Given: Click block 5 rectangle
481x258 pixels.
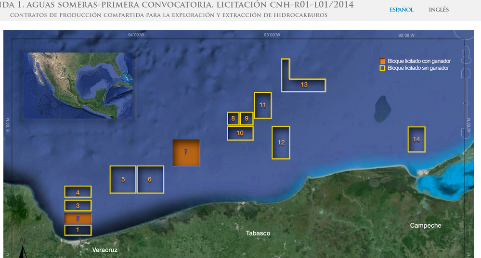Looking at the screenshot, I should (123, 179).
